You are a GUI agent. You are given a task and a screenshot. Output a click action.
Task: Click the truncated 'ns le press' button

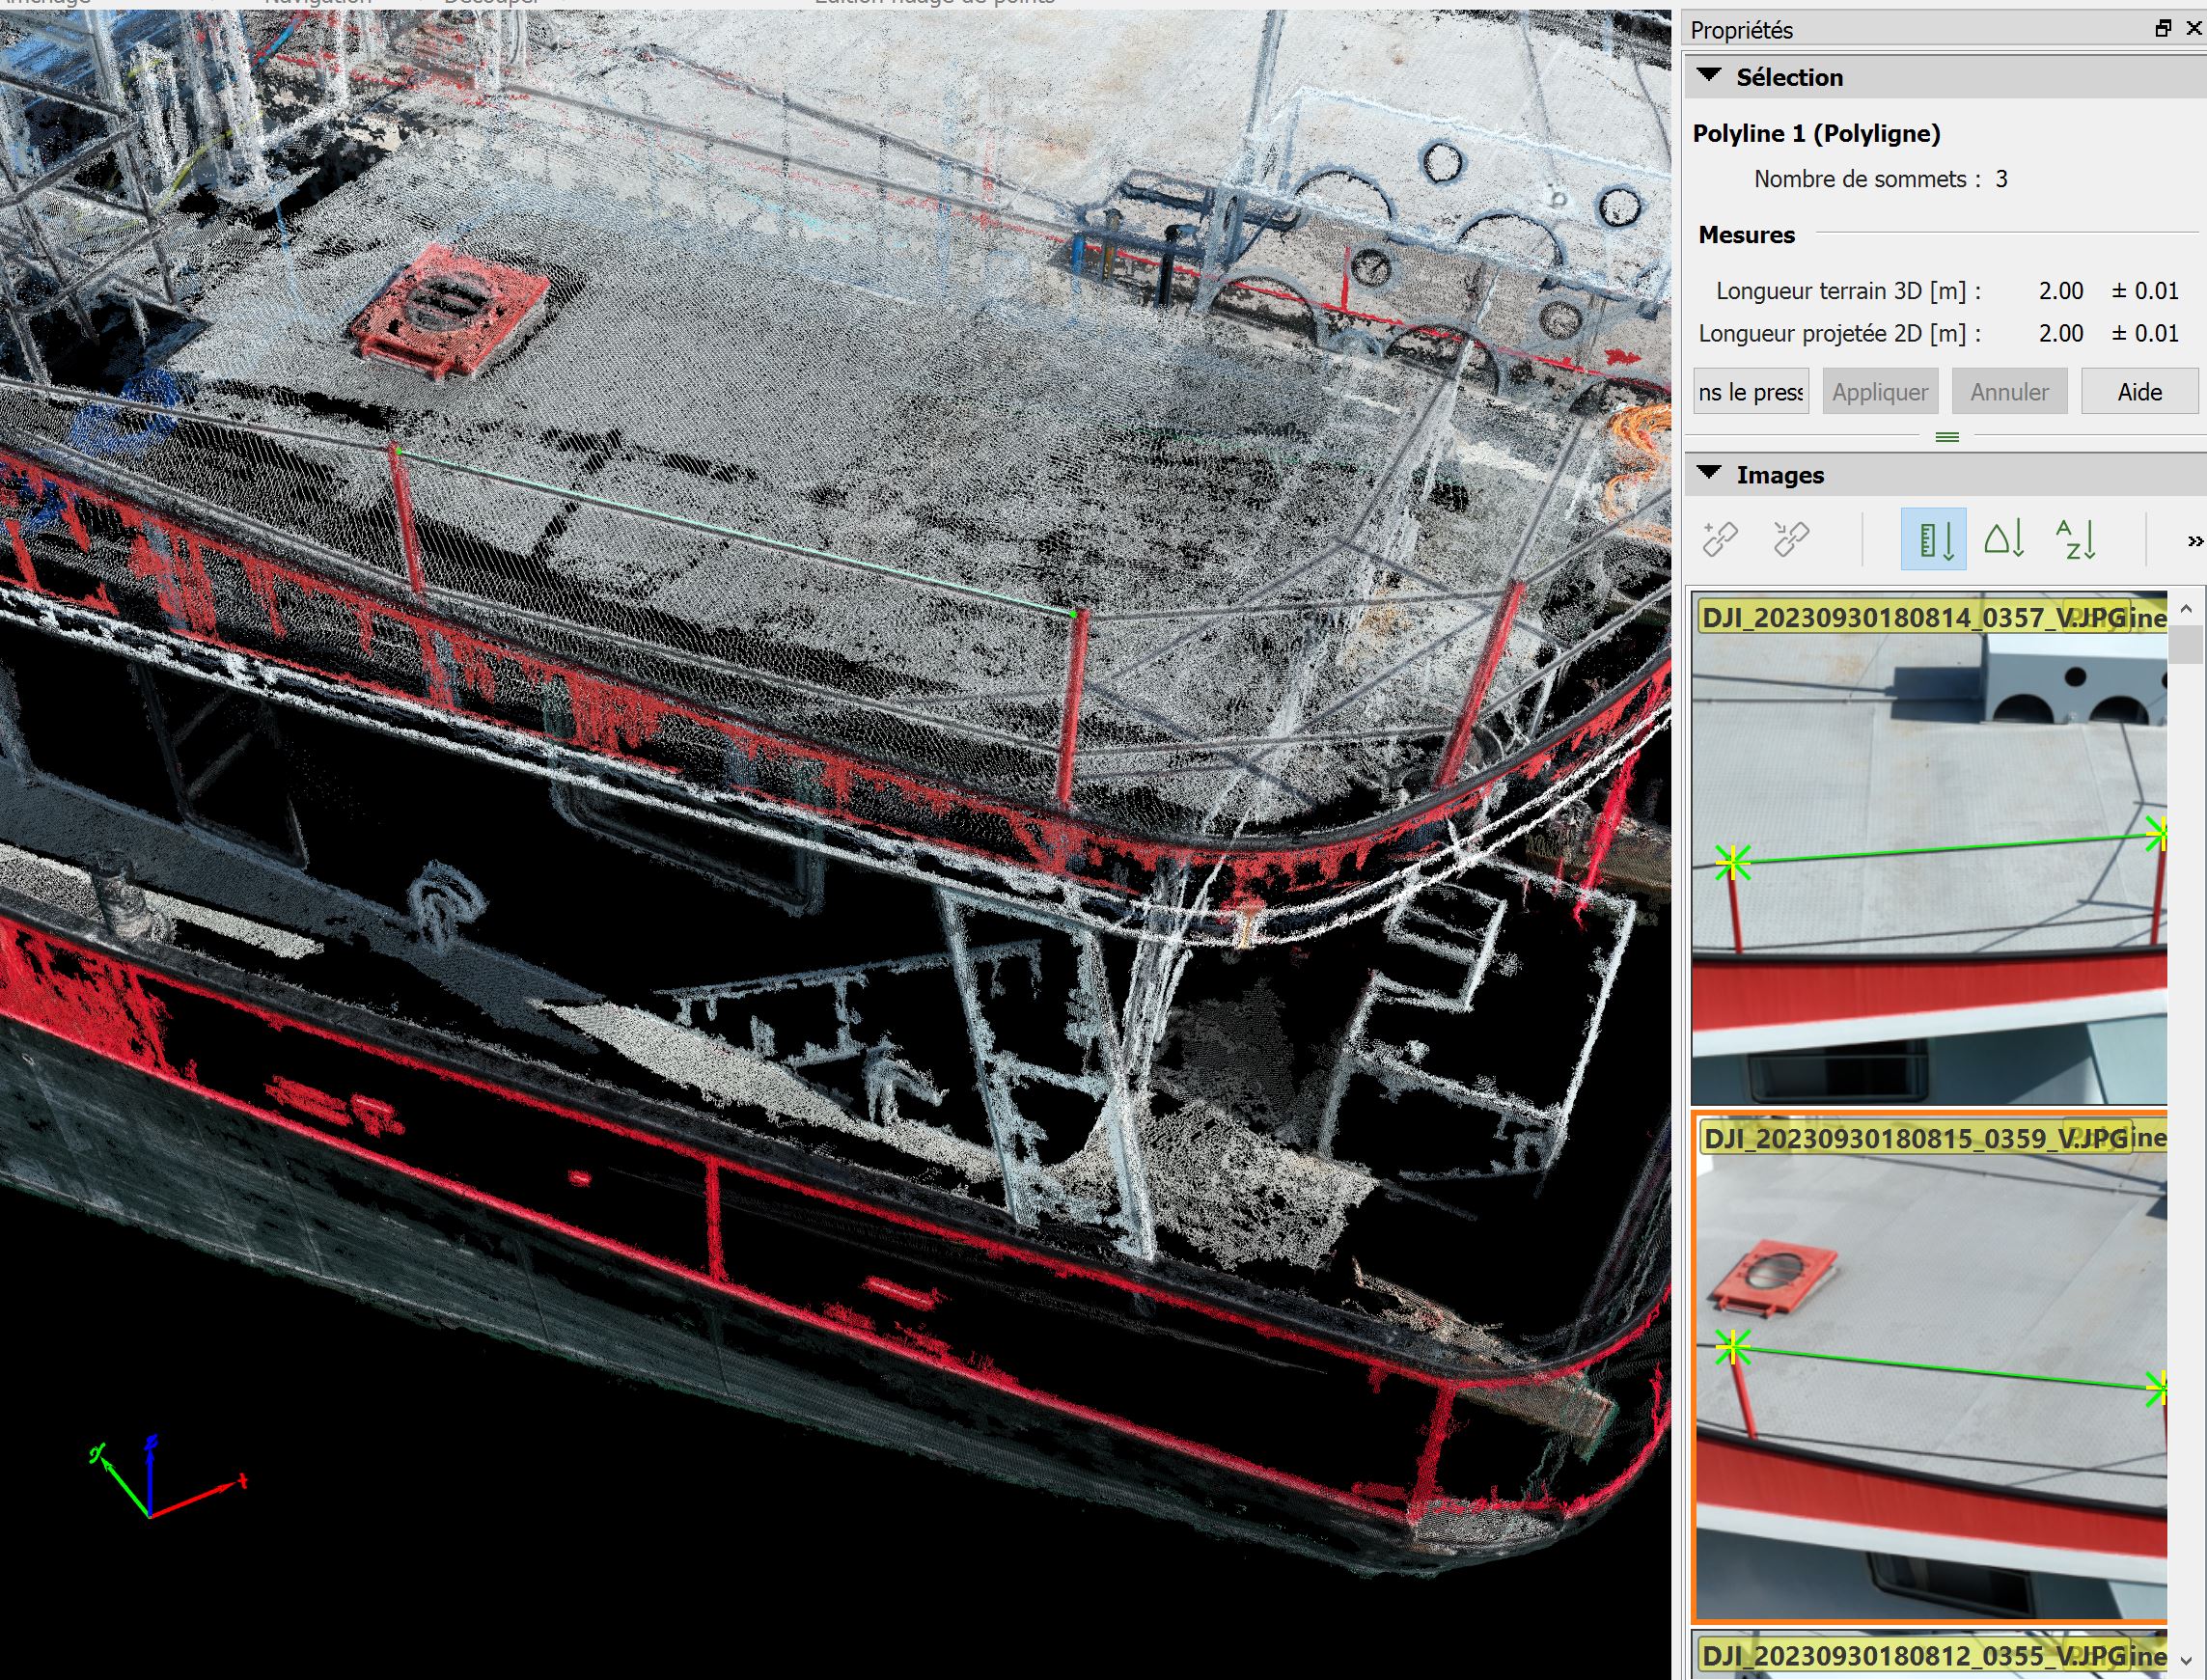pos(1751,391)
